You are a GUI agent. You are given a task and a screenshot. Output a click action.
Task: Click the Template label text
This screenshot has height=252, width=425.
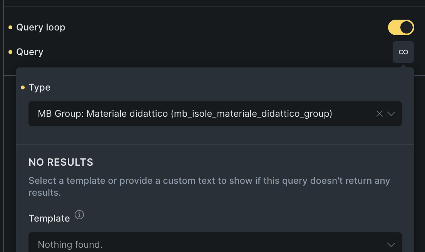tap(49, 218)
